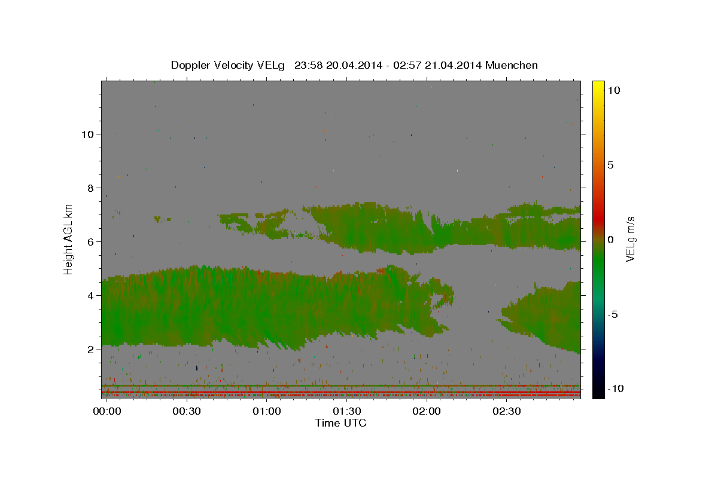Screen dimensions: 718x478
Task: Click the colorbar value 0 label
Action: 610,240
